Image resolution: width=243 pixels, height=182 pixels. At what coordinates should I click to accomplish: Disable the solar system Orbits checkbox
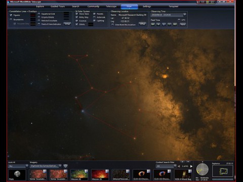(x=77, y=24)
